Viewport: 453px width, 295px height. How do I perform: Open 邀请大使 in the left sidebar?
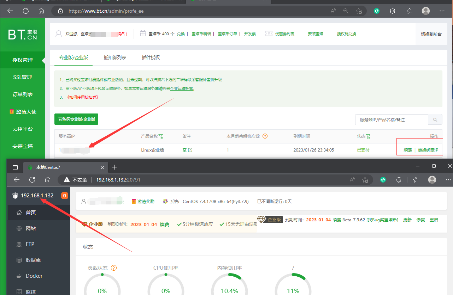(23, 112)
